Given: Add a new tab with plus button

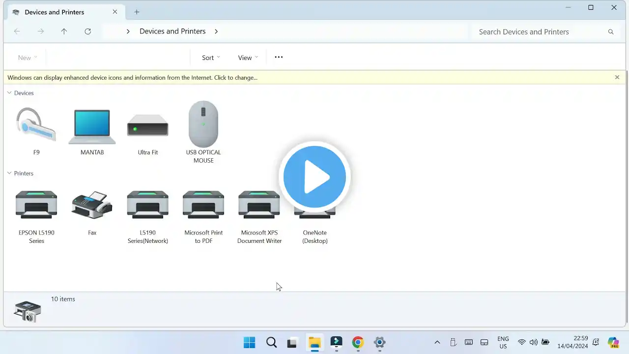Looking at the screenshot, I should point(137,12).
